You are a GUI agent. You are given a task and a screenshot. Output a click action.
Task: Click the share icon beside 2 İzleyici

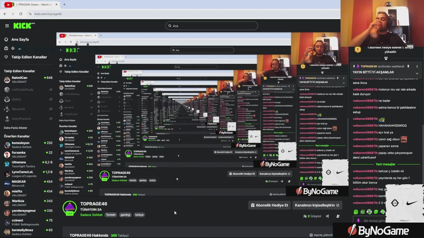pos(327,216)
